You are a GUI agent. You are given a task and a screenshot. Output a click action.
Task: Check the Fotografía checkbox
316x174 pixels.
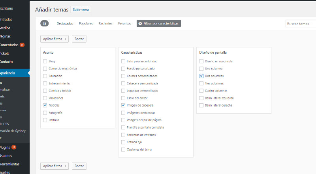(x=45, y=113)
